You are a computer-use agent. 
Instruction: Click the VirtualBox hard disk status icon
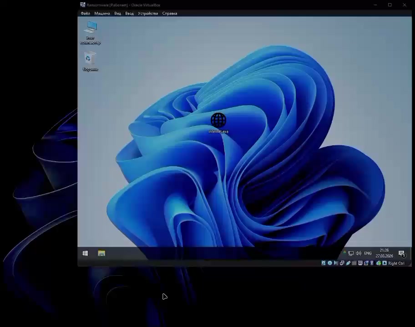(x=324, y=263)
